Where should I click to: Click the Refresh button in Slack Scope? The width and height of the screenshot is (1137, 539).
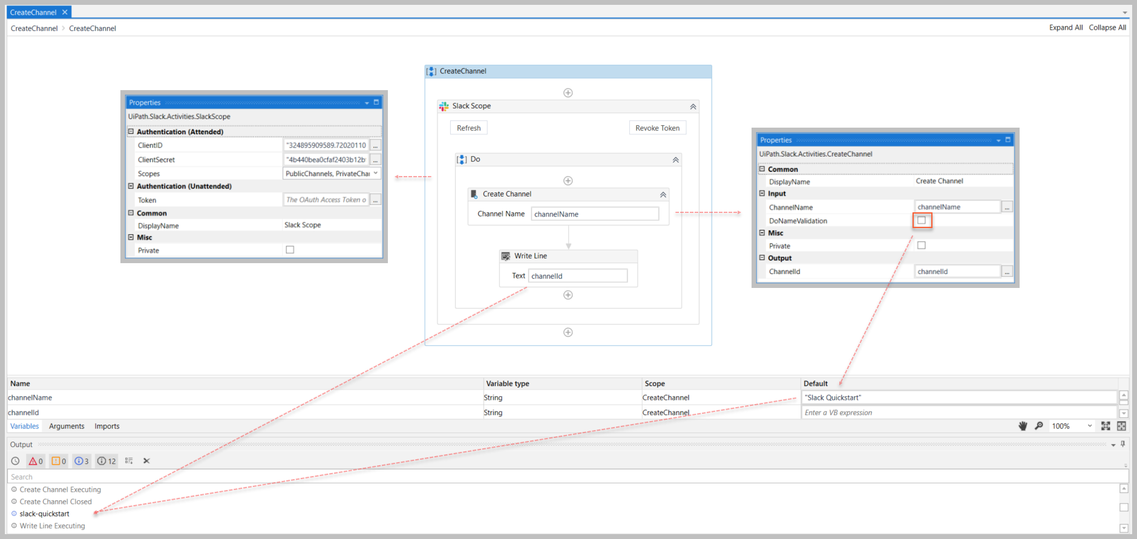[469, 128]
